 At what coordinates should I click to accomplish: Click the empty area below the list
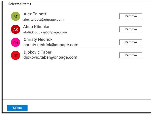click(77, 80)
